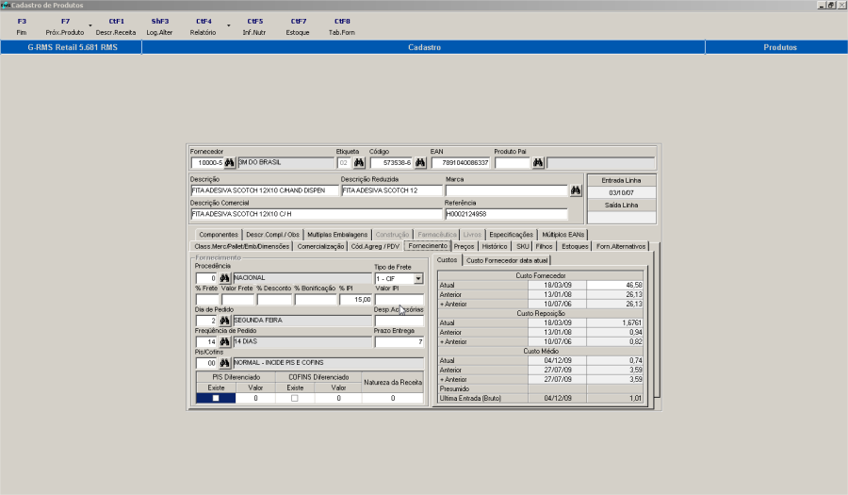This screenshot has width=848, height=495.
Task: Select Custos sub-tab
Action: [448, 259]
